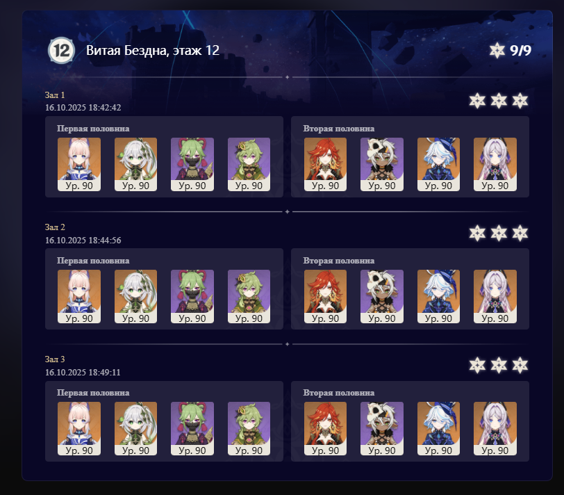The height and width of the screenshot is (495, 564).
Task: Click the last star of Зал 3 rating
Action: [x=520, y=365]
